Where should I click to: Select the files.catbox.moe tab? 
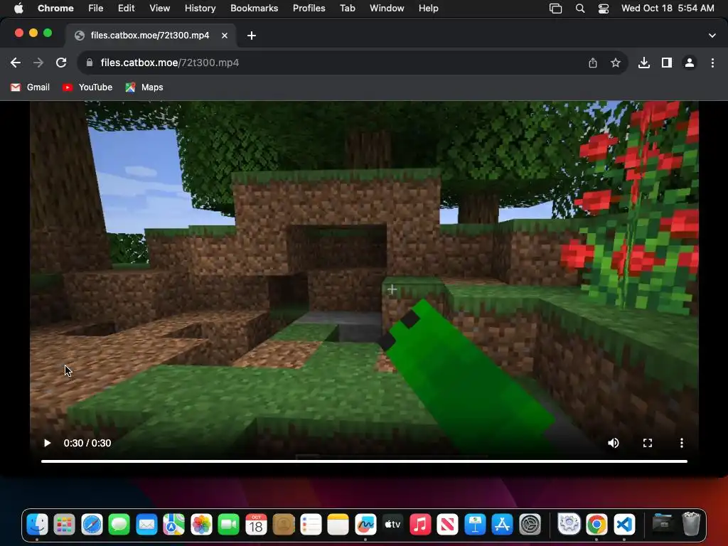tap(151, 36)
